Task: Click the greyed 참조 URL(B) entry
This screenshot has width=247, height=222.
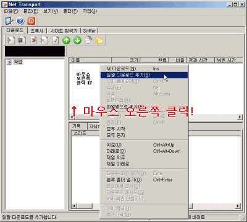Action: (144, 215)
